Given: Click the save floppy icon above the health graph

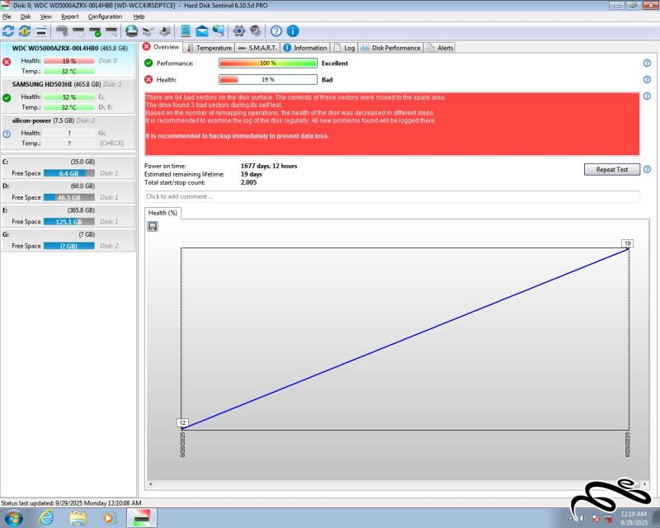Looking at the screenshot, I should 153,226.
